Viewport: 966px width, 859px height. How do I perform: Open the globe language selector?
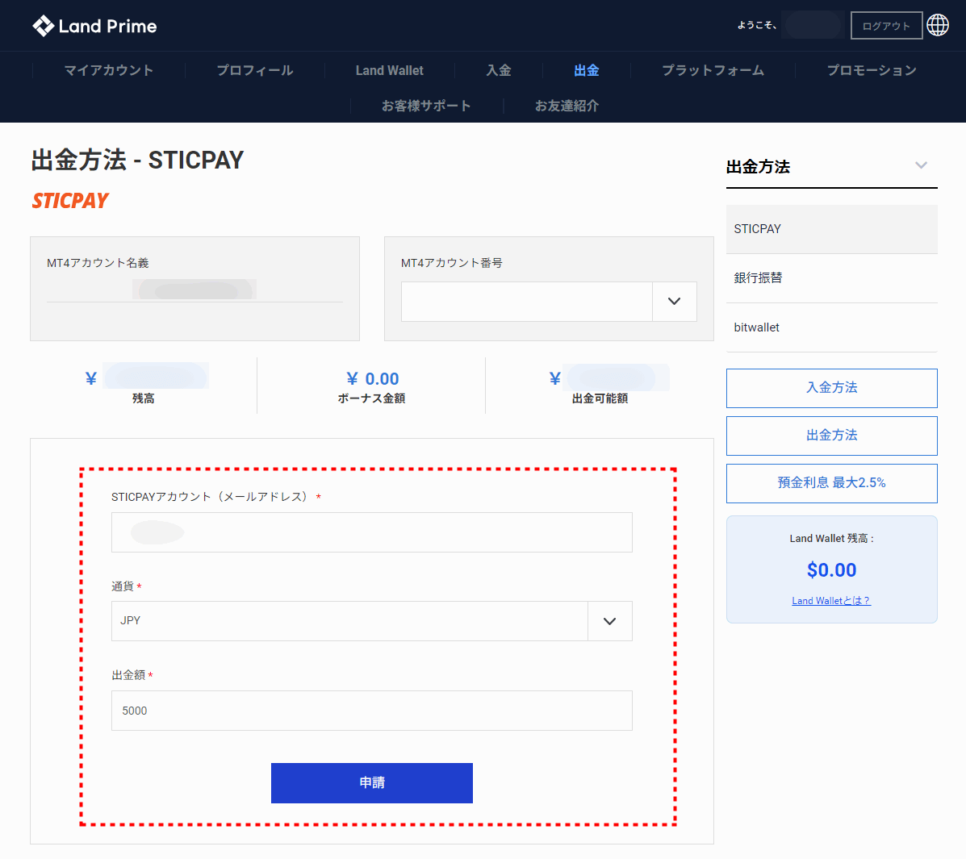tap(938, 25)
